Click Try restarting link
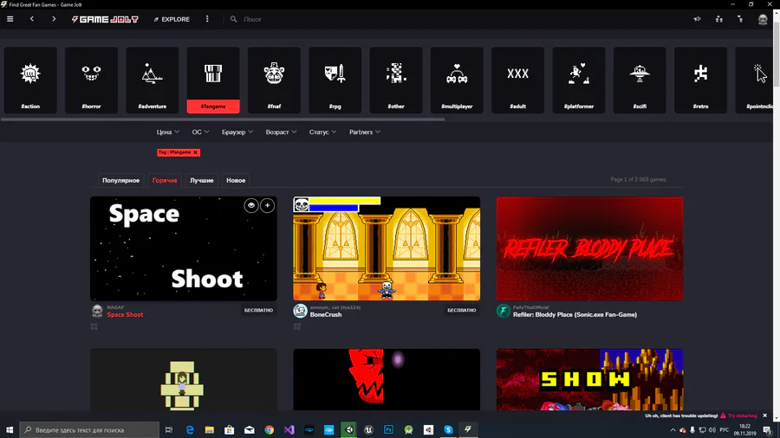This screenshot has width=780, height=438. pos(742,415)
